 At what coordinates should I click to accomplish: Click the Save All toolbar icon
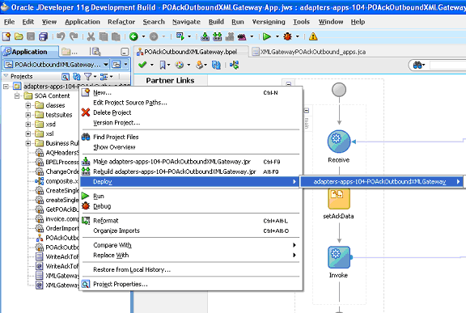(x=44, y=36)
